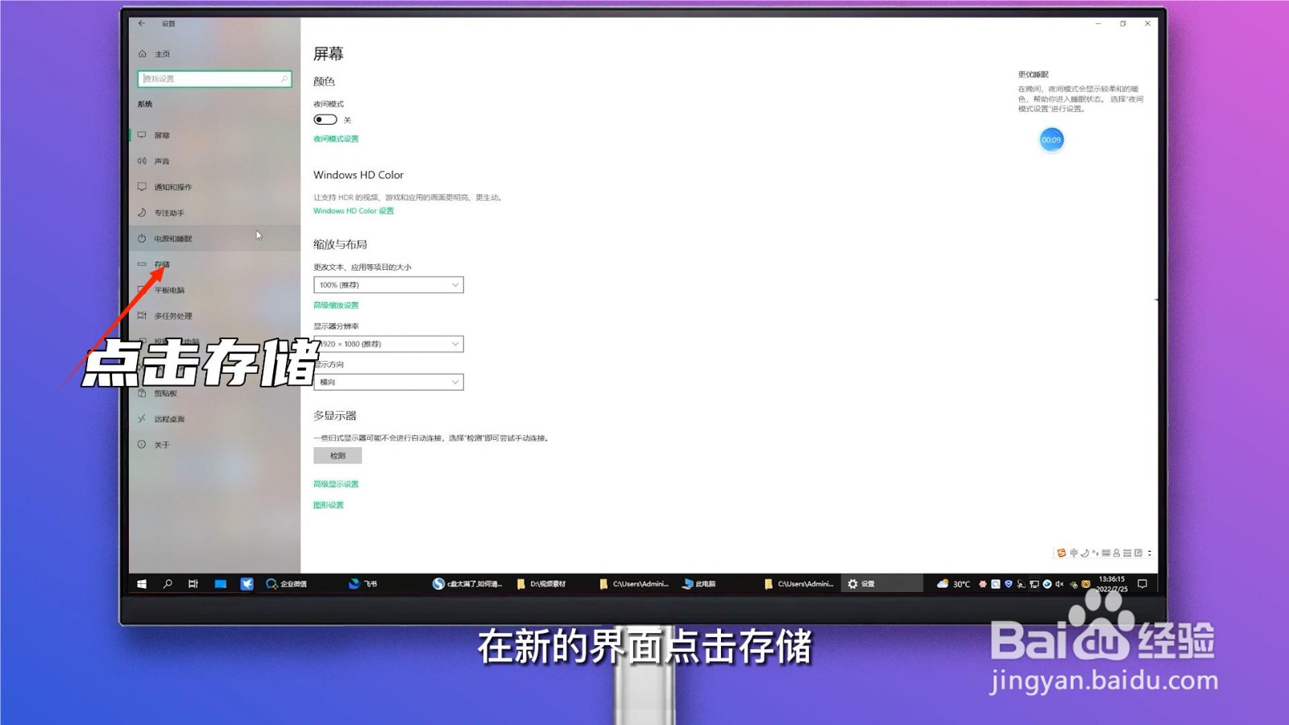Expand the 显示方向 orientation dropdown

388,381
